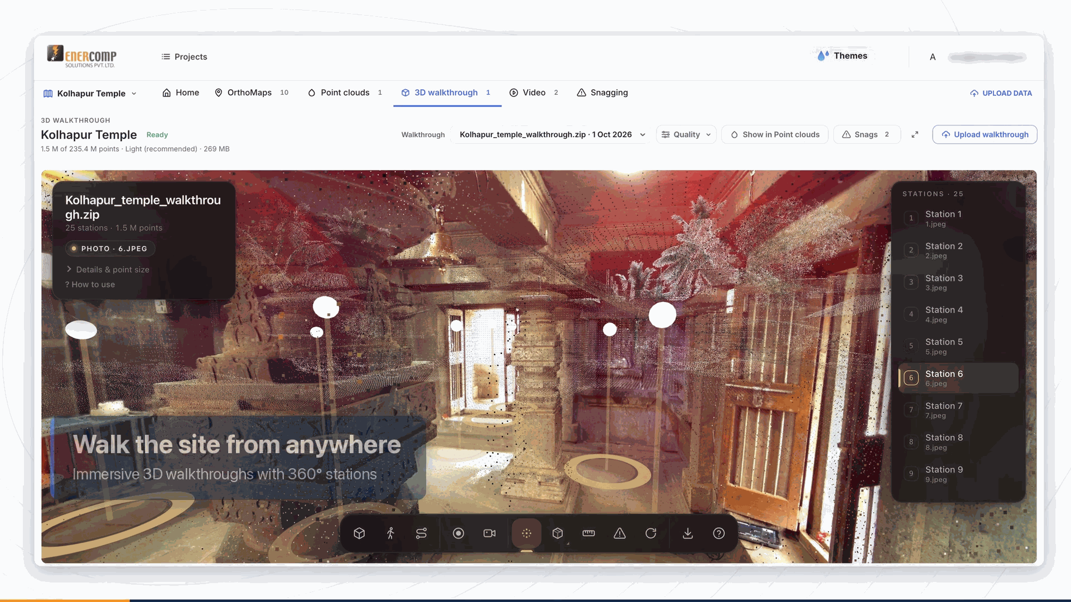Click Show in Point clouds button

pyautogui.click(x=775, y=134)
